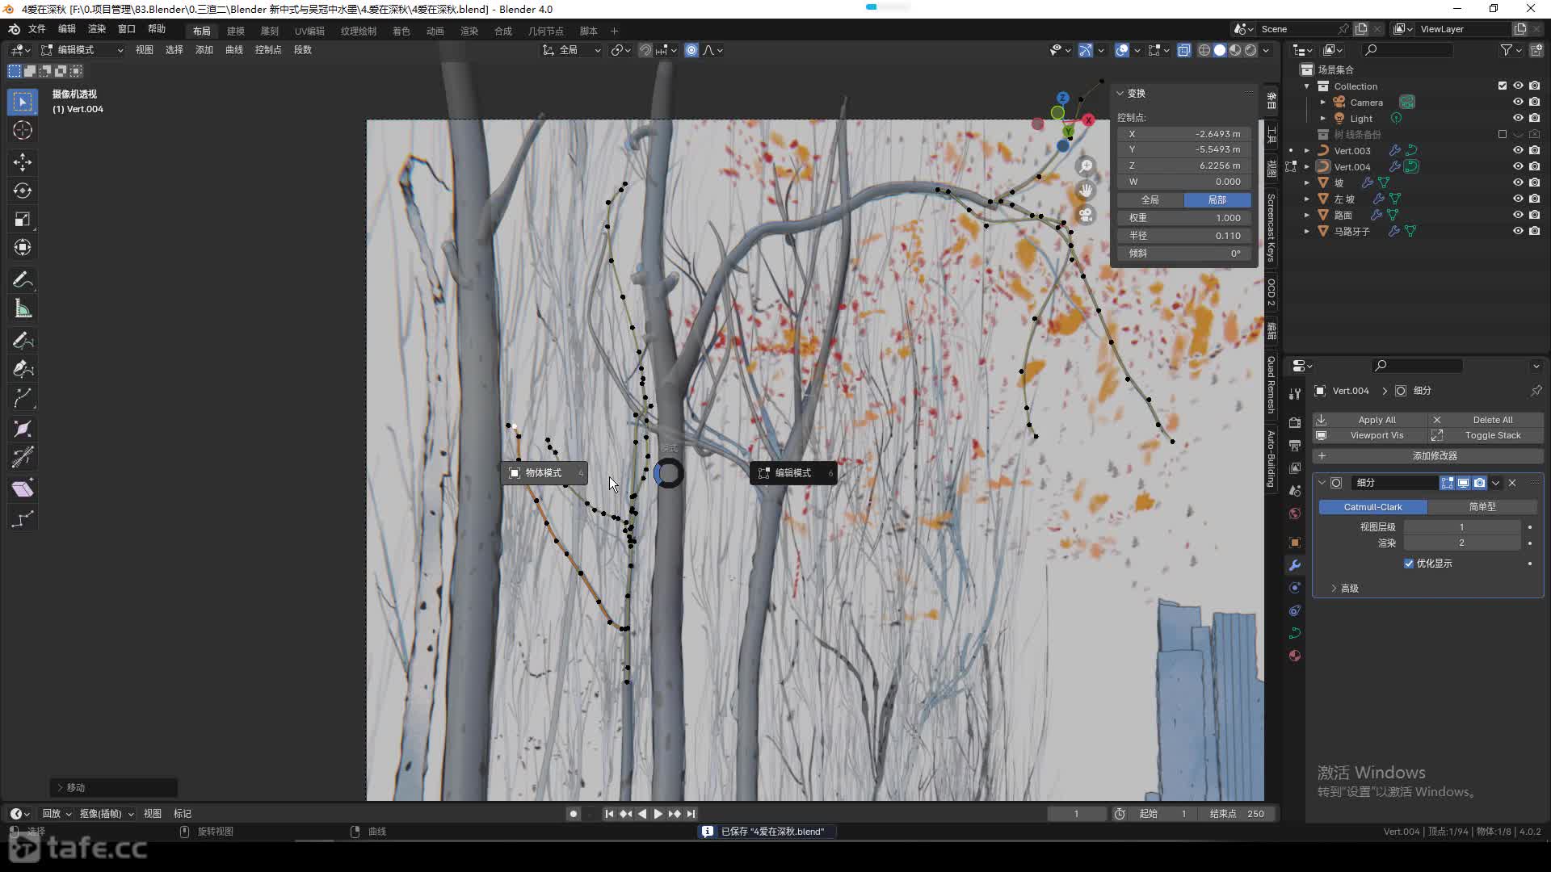This screenshot has width=1551, height=872.
Task: Expand the Vert.003 outliner item
Action: pyautogui.click(x=1307, y=151)
